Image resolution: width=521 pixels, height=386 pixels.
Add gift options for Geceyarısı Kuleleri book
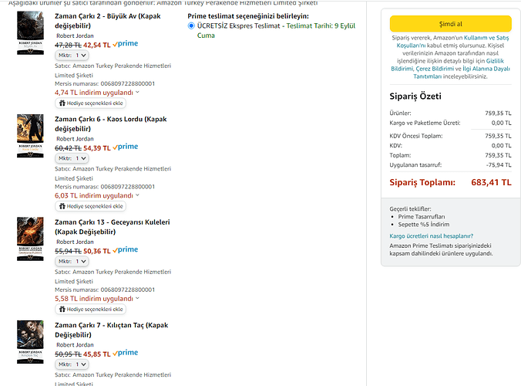tap(90, 309)
